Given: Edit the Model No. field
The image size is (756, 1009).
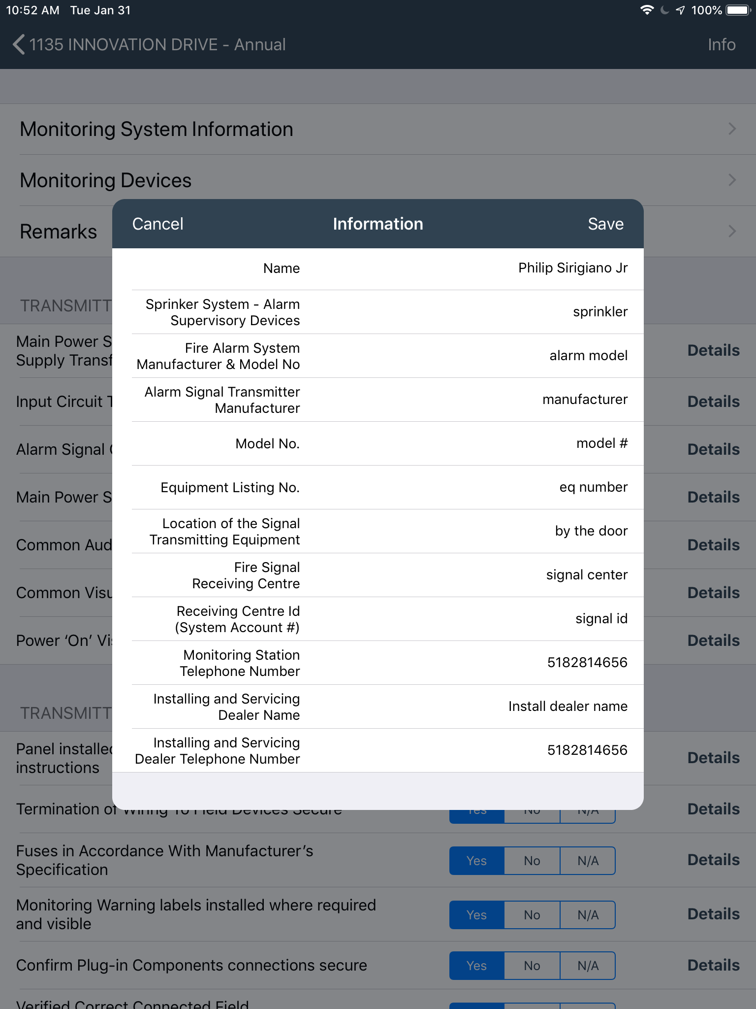Looking at the screenshot, I should coord(601,443).
